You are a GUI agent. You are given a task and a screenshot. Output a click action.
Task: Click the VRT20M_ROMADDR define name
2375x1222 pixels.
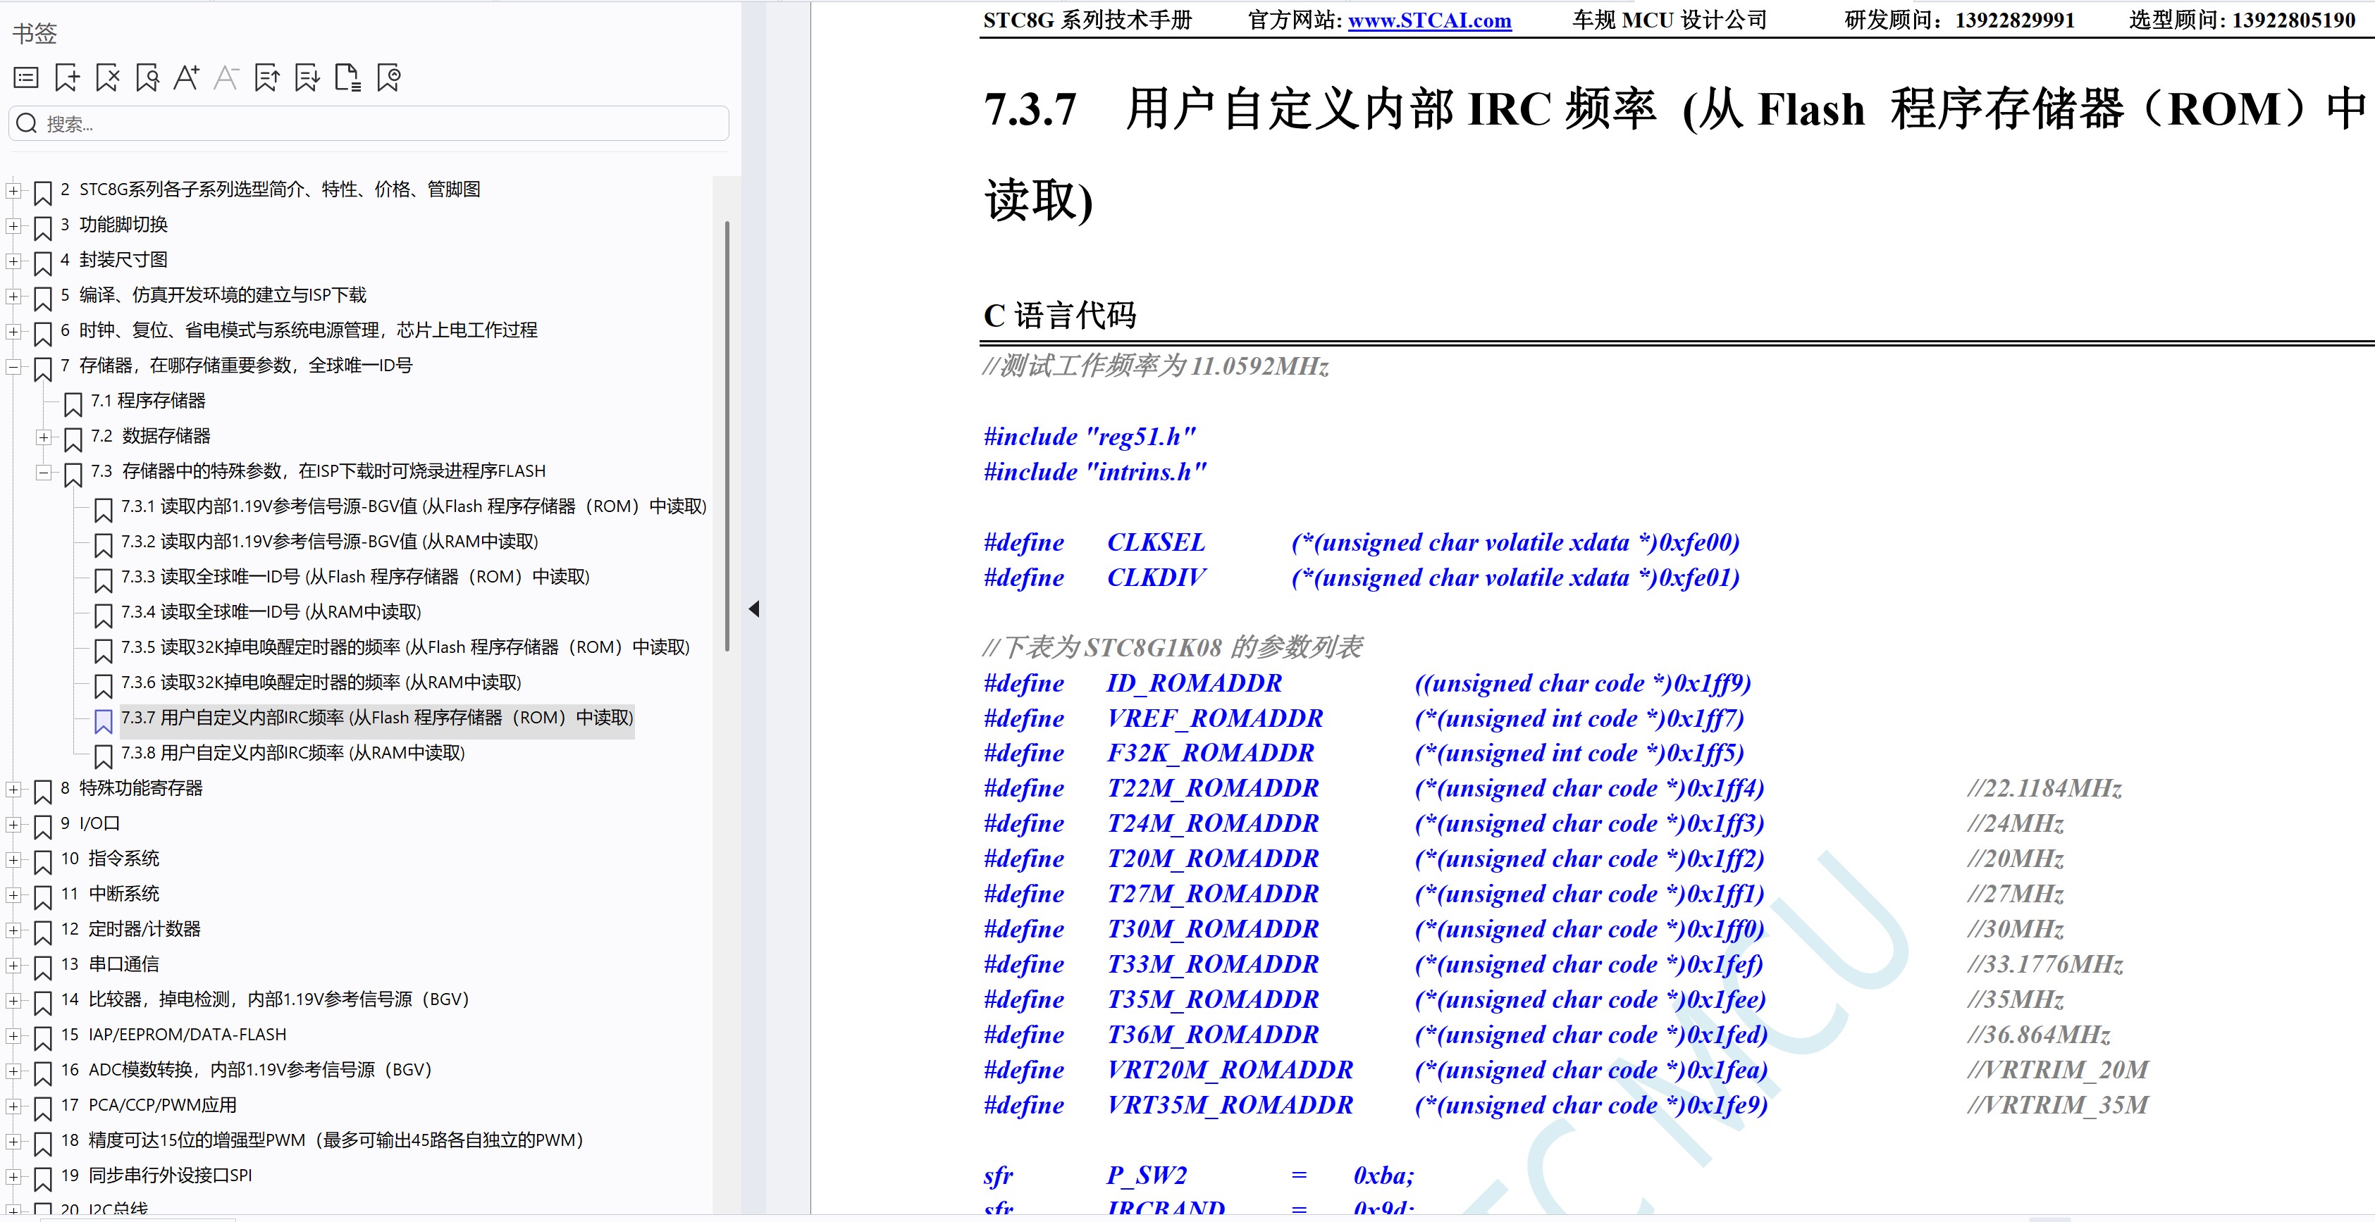tap(1230, 1070)
